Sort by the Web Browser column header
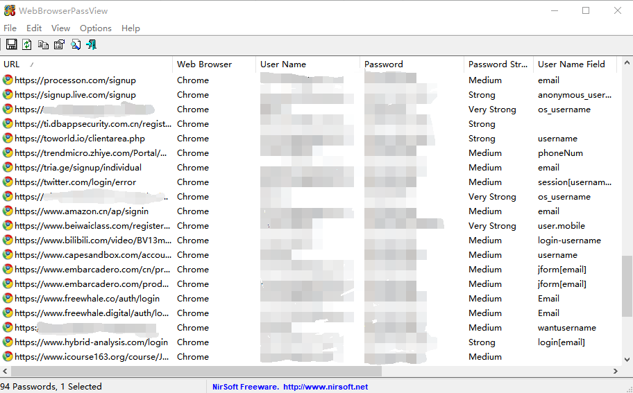Viewport: 633px width, 393px height. pos(214,64)
